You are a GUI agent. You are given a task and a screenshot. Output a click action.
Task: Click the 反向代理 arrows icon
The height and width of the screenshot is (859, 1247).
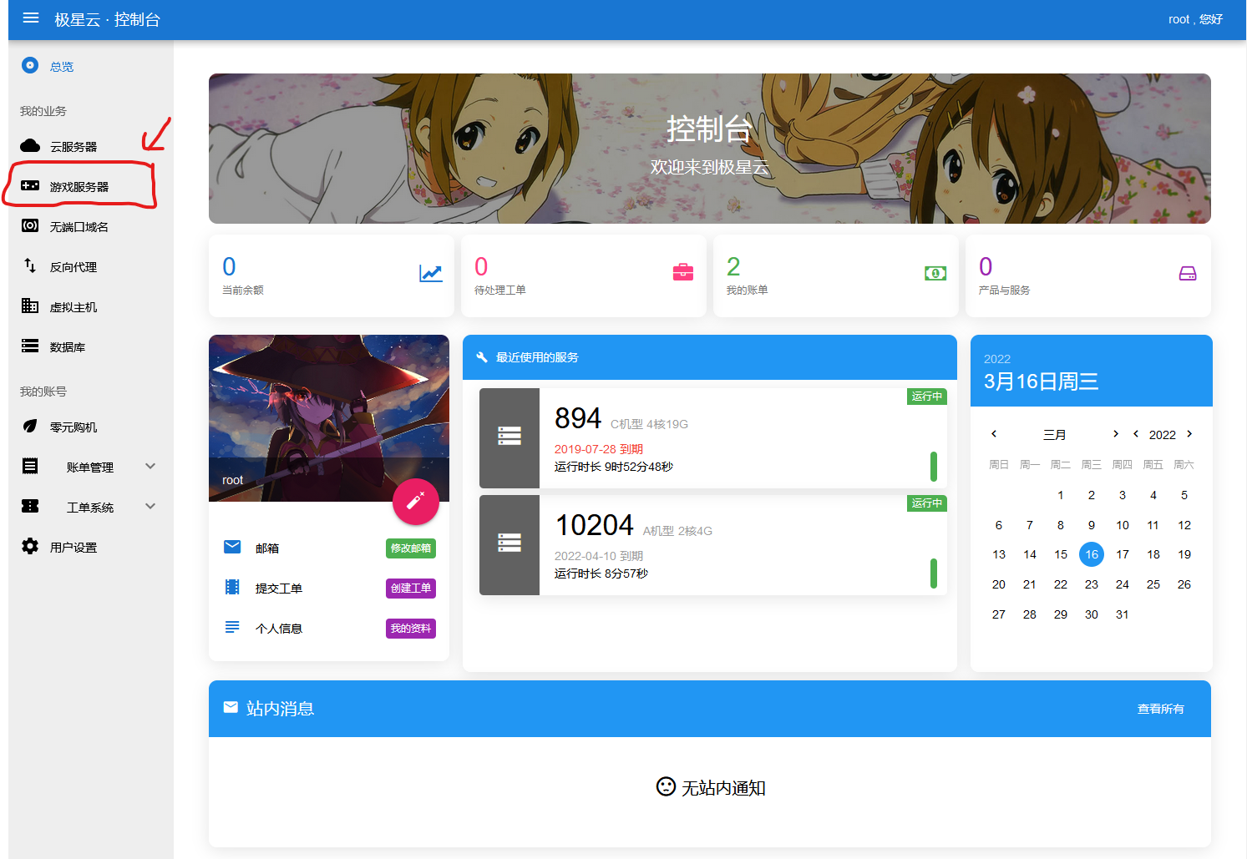(30, 265)
